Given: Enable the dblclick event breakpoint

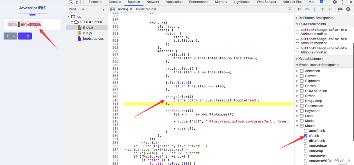Looking at the screenshot, I should point(306,141).
